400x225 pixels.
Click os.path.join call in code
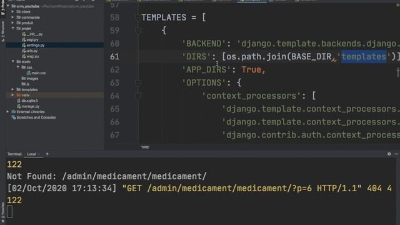point(256,57)
